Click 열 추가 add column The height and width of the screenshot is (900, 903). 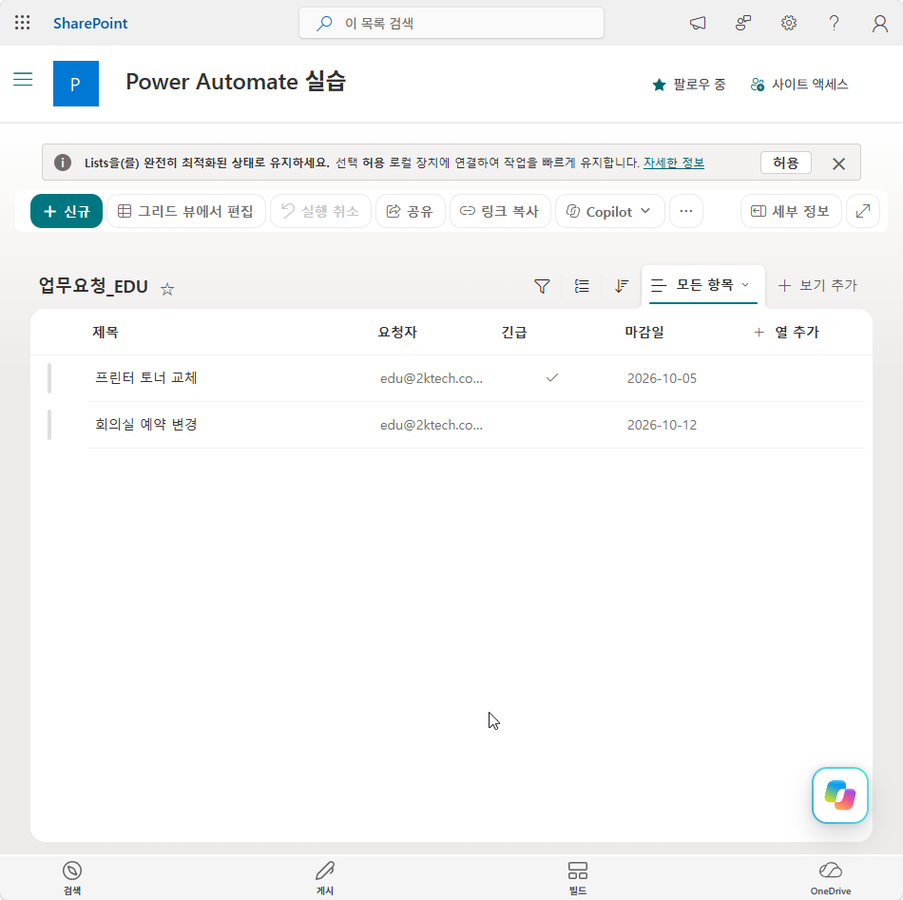pos(786,333)
